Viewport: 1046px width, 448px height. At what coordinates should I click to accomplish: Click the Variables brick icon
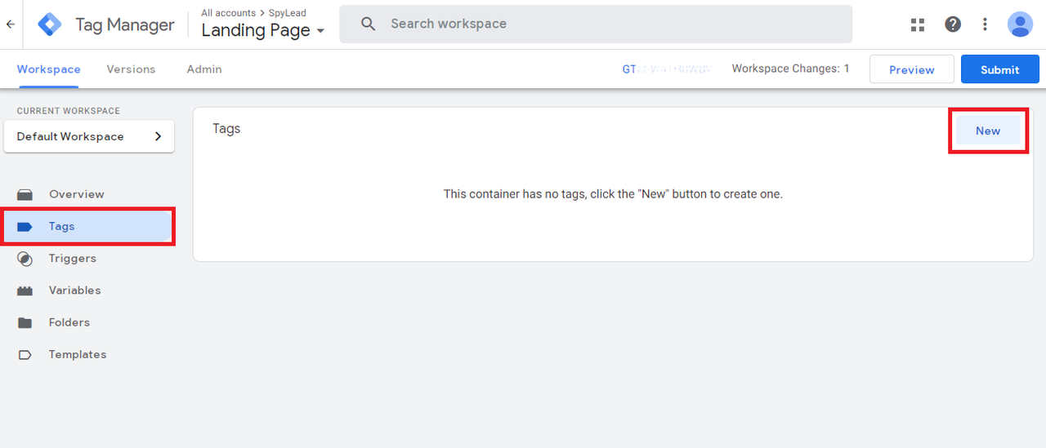25,291
